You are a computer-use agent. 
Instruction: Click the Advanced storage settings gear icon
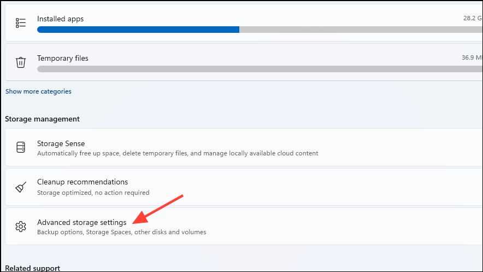pos(21,227)
